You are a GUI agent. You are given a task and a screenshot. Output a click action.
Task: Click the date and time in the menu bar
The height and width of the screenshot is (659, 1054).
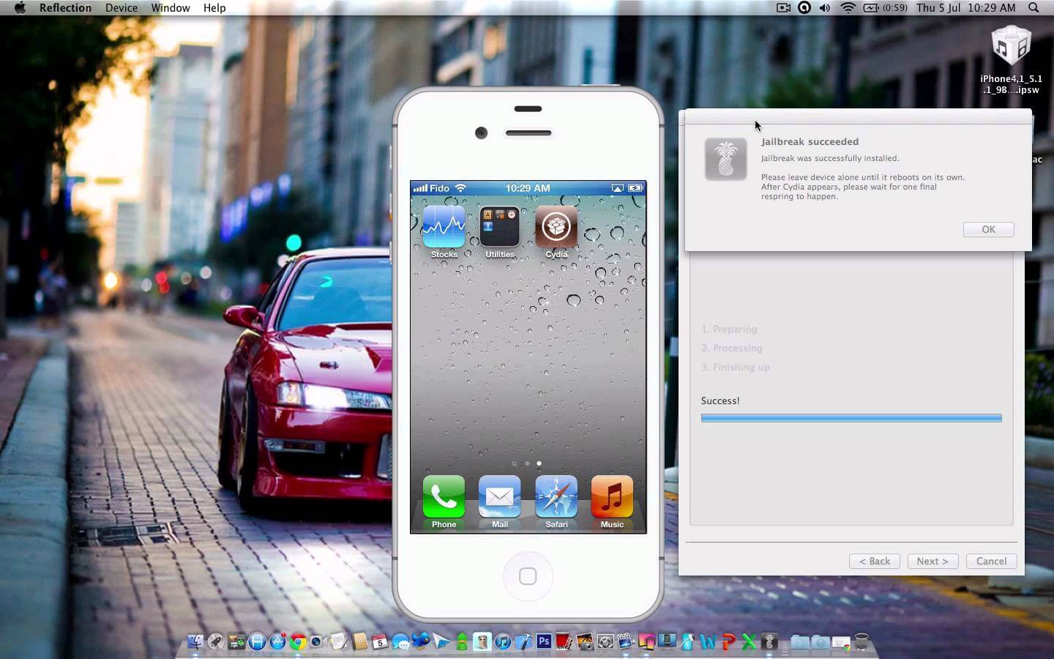pos(966,7)
